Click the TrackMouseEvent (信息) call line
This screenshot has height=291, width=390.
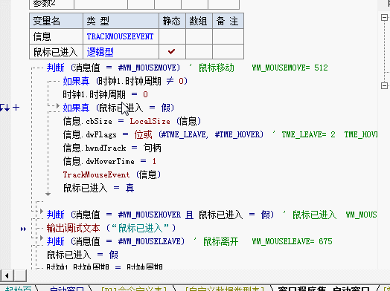(x=112, y=175)
